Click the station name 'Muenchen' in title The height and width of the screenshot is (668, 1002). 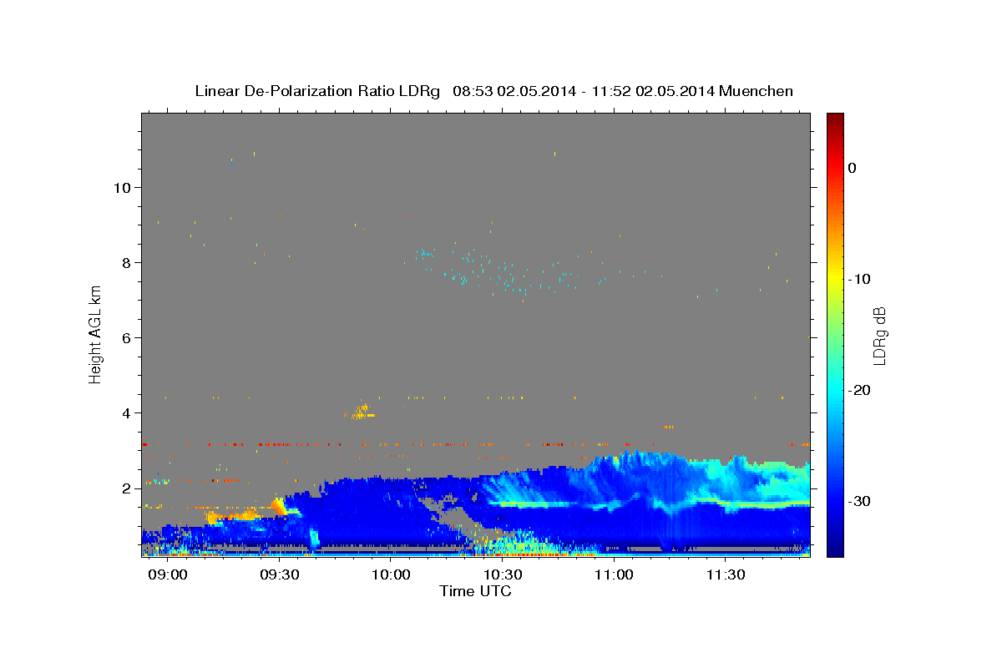(x=755, y=91)
